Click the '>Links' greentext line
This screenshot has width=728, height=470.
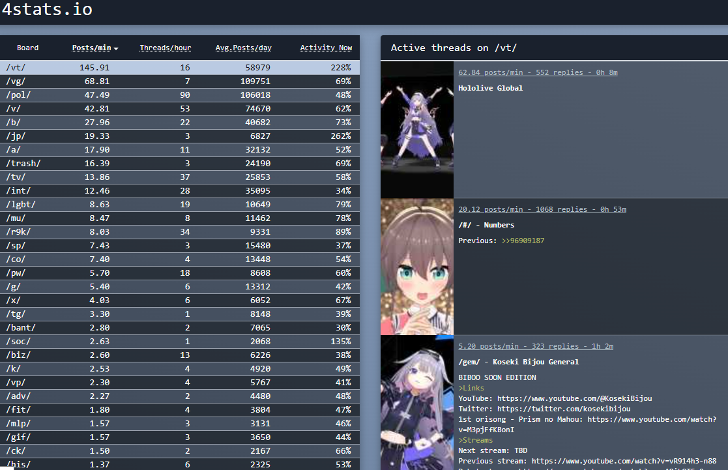click(471, 389)
